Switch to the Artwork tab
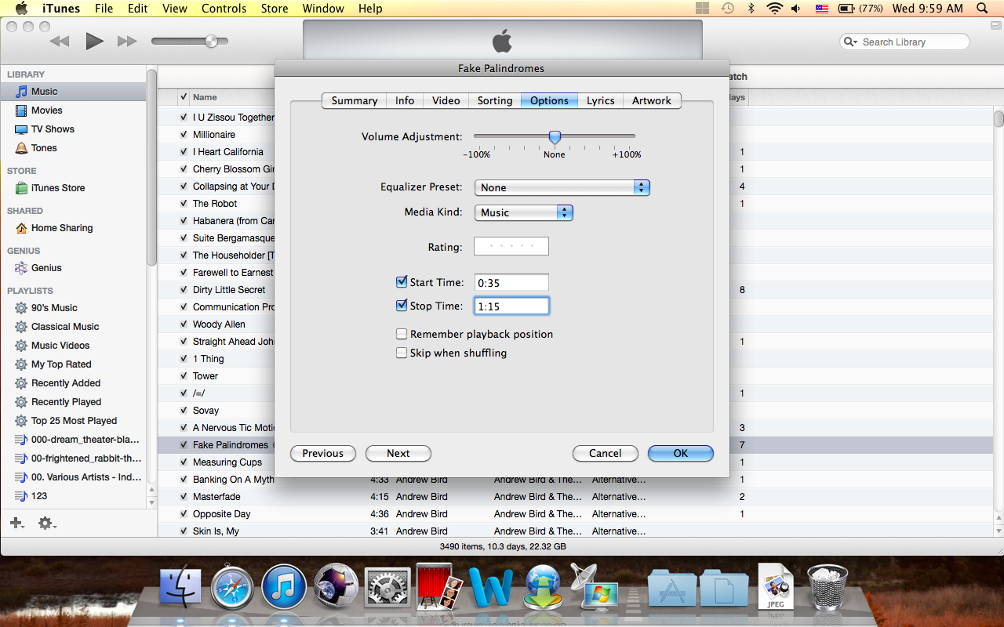Image resolution: width=1004 pixels, height=627 pixels. pyautogui.click(x=652, y=100)
